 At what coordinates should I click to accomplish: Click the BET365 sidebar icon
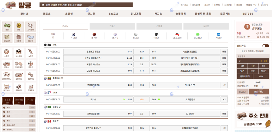(7, 87)
